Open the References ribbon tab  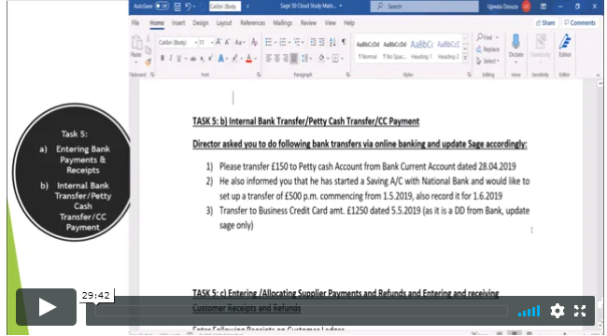(x=252, y=22)
